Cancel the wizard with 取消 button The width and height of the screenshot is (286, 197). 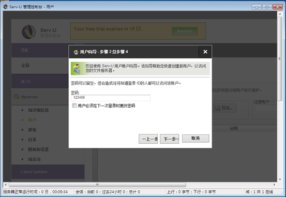195,139
